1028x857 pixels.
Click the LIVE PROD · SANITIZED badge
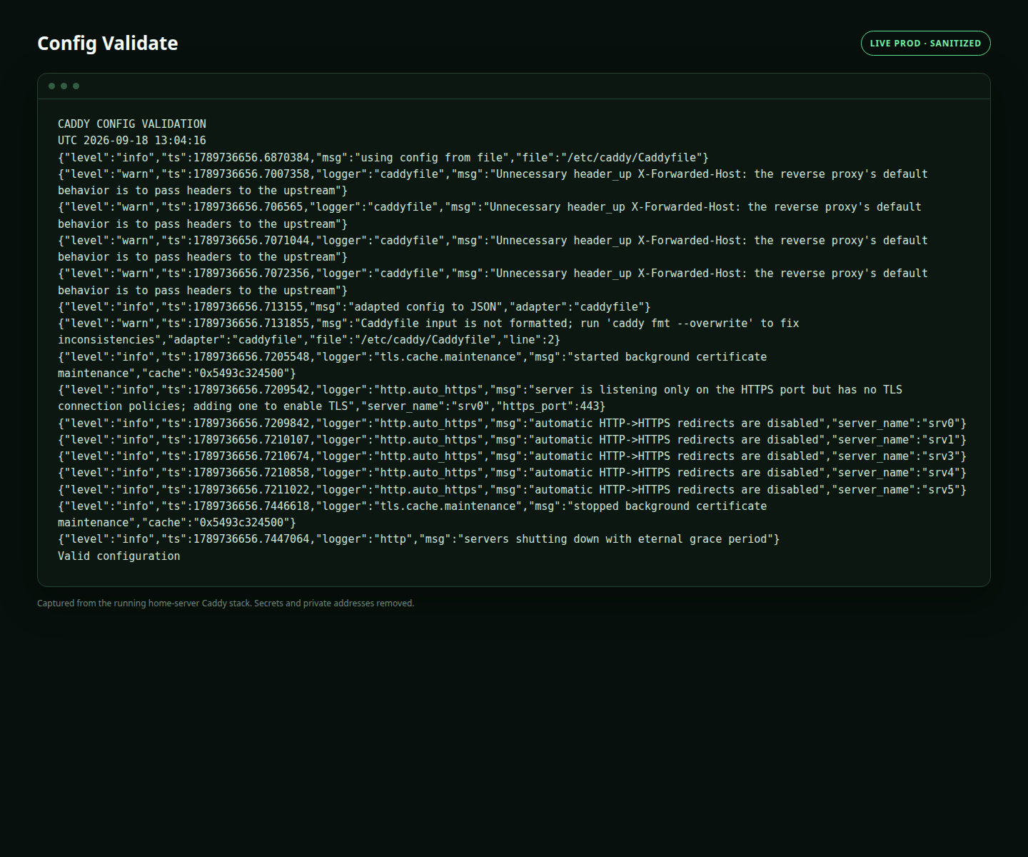pos(925,43)
